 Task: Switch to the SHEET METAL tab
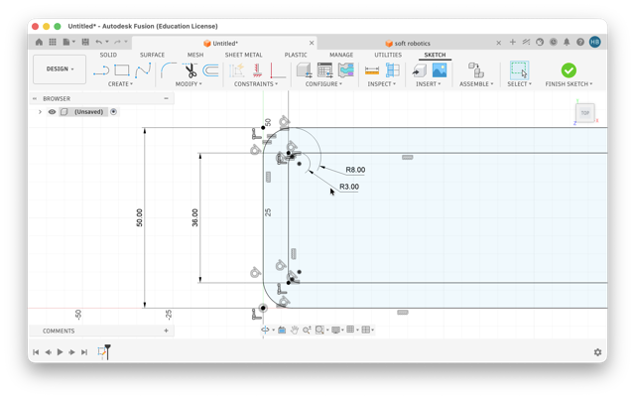click(243, 55)
